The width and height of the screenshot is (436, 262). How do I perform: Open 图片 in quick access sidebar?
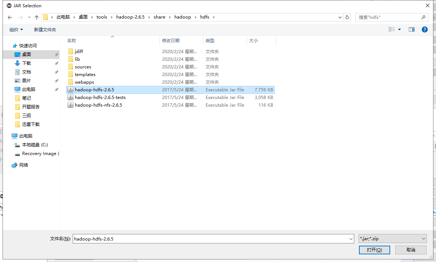27,80
